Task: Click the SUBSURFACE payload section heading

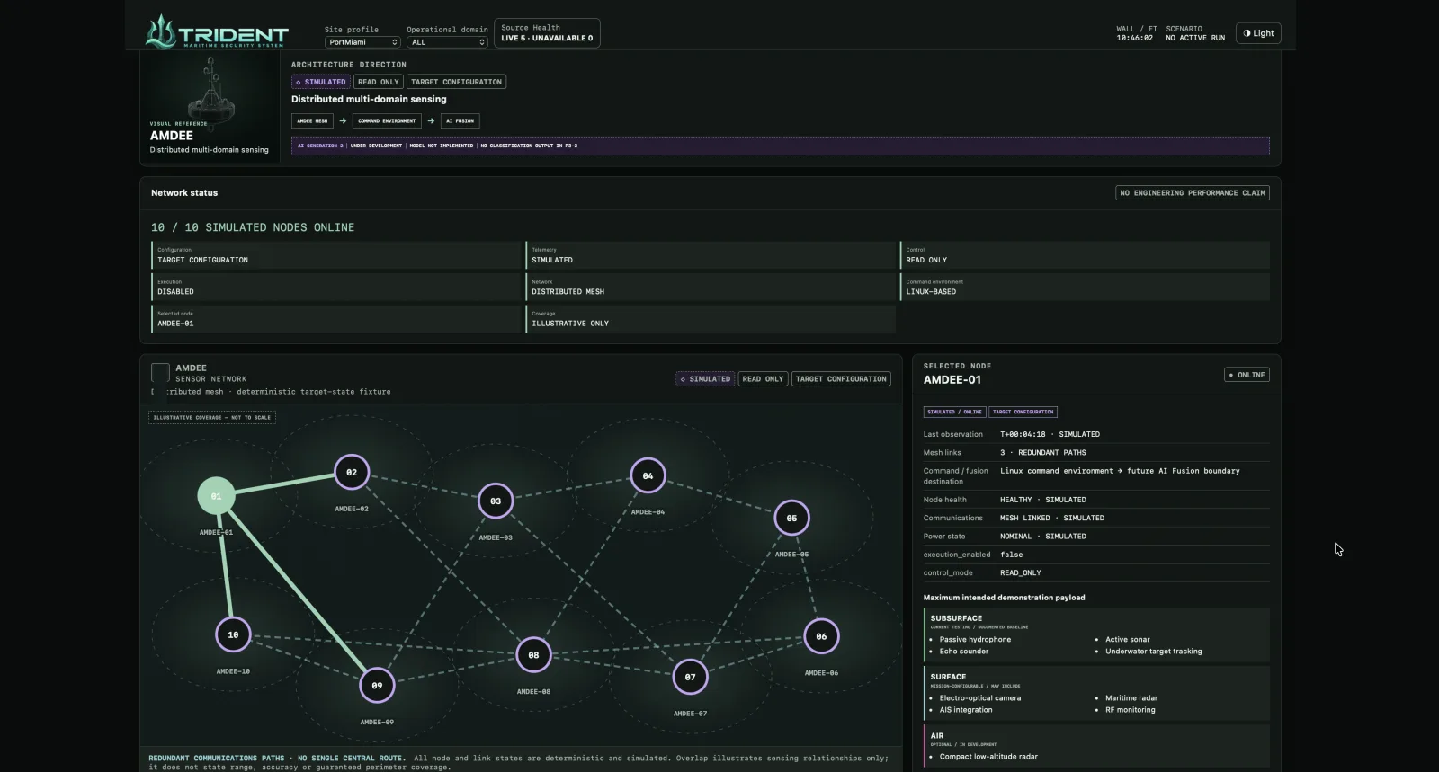Action: 956,618
